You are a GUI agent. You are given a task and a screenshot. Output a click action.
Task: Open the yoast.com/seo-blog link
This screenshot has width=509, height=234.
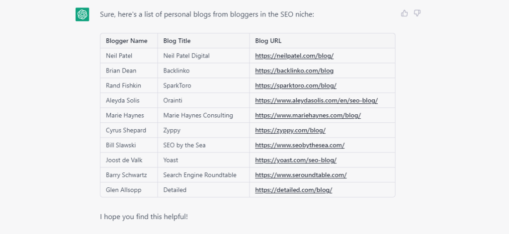(296, 160)
